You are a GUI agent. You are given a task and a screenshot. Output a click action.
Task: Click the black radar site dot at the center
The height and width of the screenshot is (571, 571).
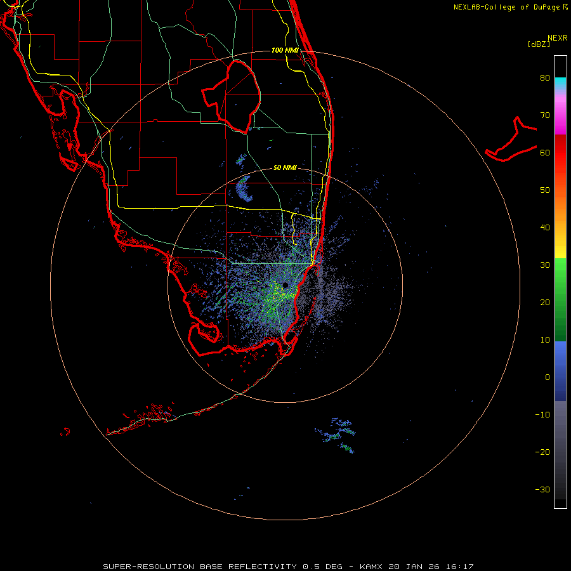285,285
